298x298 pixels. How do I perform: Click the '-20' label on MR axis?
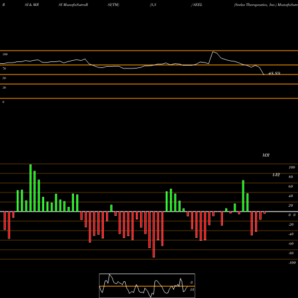pyautogui.click(x=291, y=225)
